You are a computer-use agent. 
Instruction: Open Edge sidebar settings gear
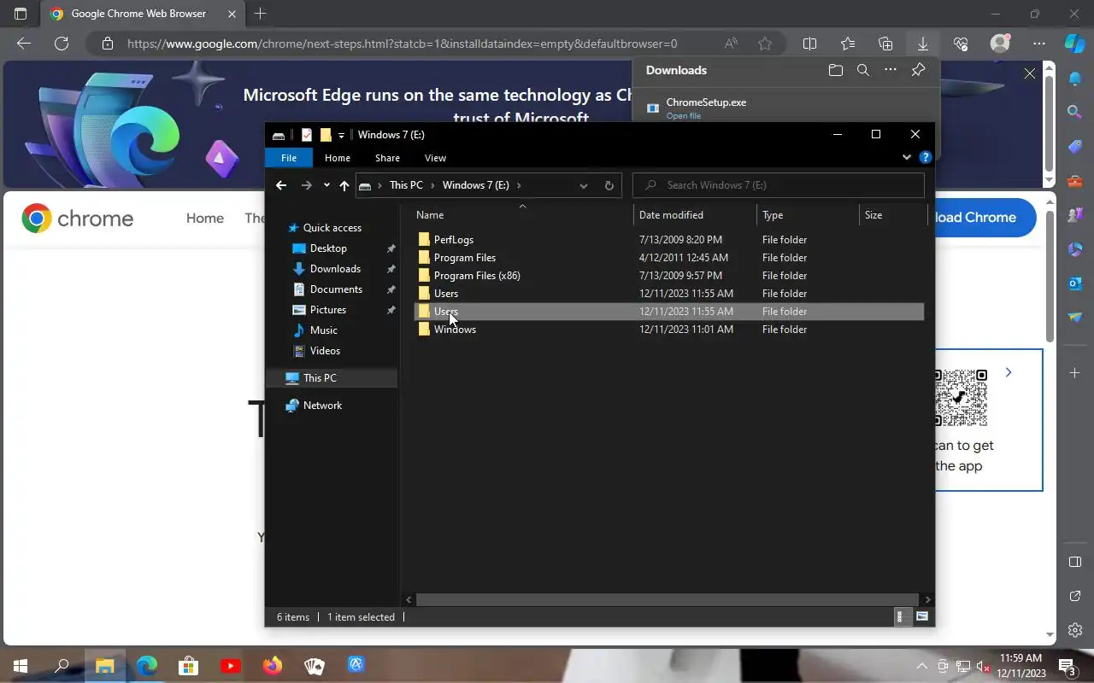coord(1075,631)
